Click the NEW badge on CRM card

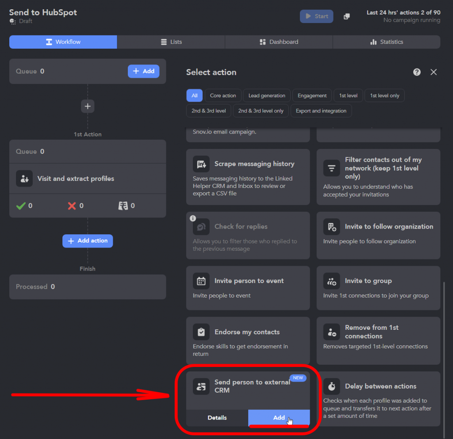[298, 378]
